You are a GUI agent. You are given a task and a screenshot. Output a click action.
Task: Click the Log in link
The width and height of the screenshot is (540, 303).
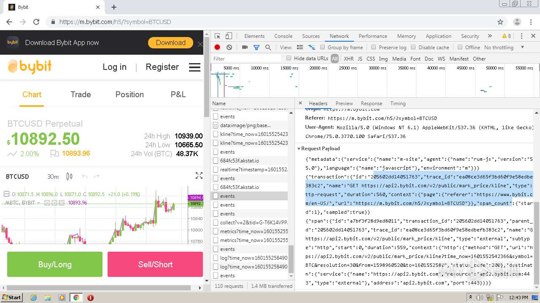pos(114,67)
